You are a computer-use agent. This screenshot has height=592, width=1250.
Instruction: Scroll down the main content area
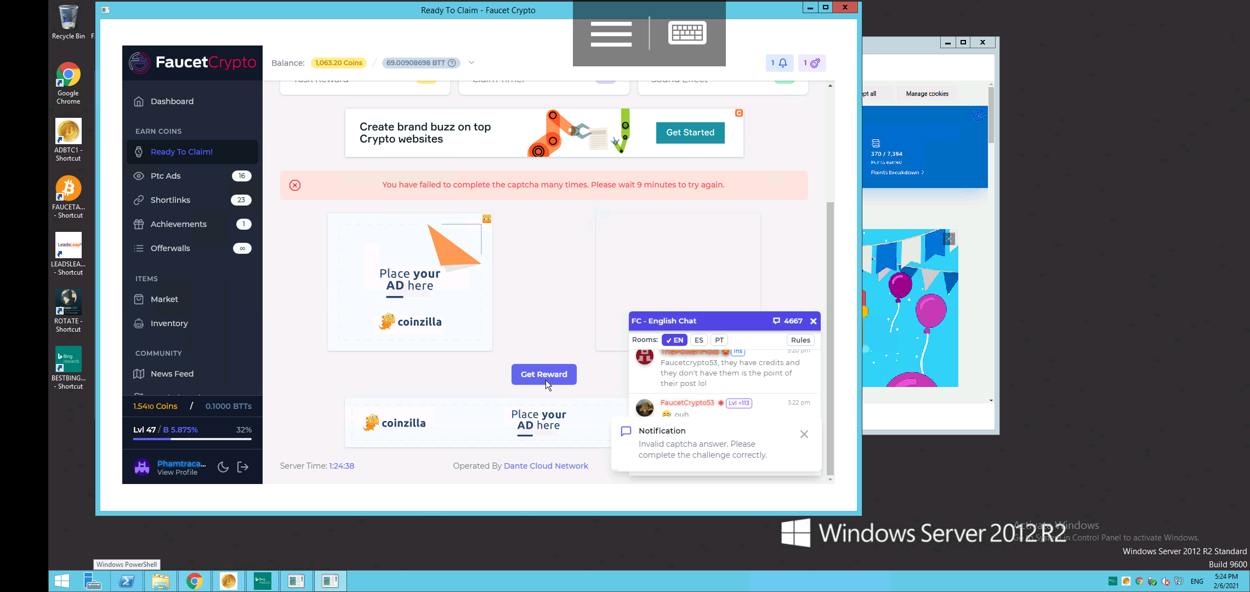tap(831, 478)
